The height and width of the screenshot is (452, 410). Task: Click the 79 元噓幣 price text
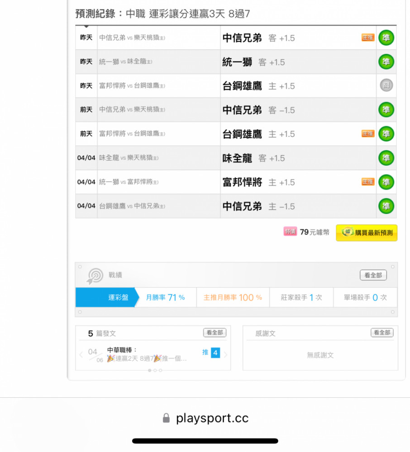315,232
